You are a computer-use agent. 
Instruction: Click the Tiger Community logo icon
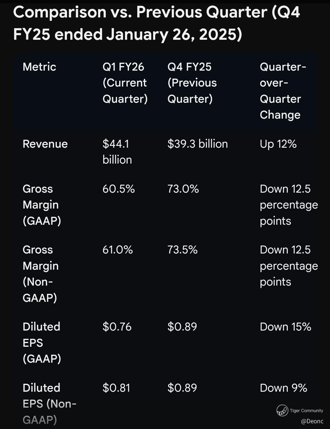[282, 410]
